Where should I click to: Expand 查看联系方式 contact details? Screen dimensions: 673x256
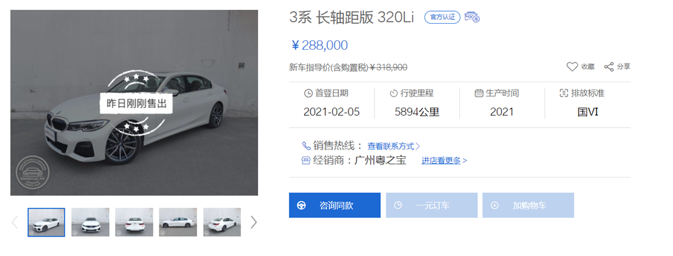[x=393, y=146]
